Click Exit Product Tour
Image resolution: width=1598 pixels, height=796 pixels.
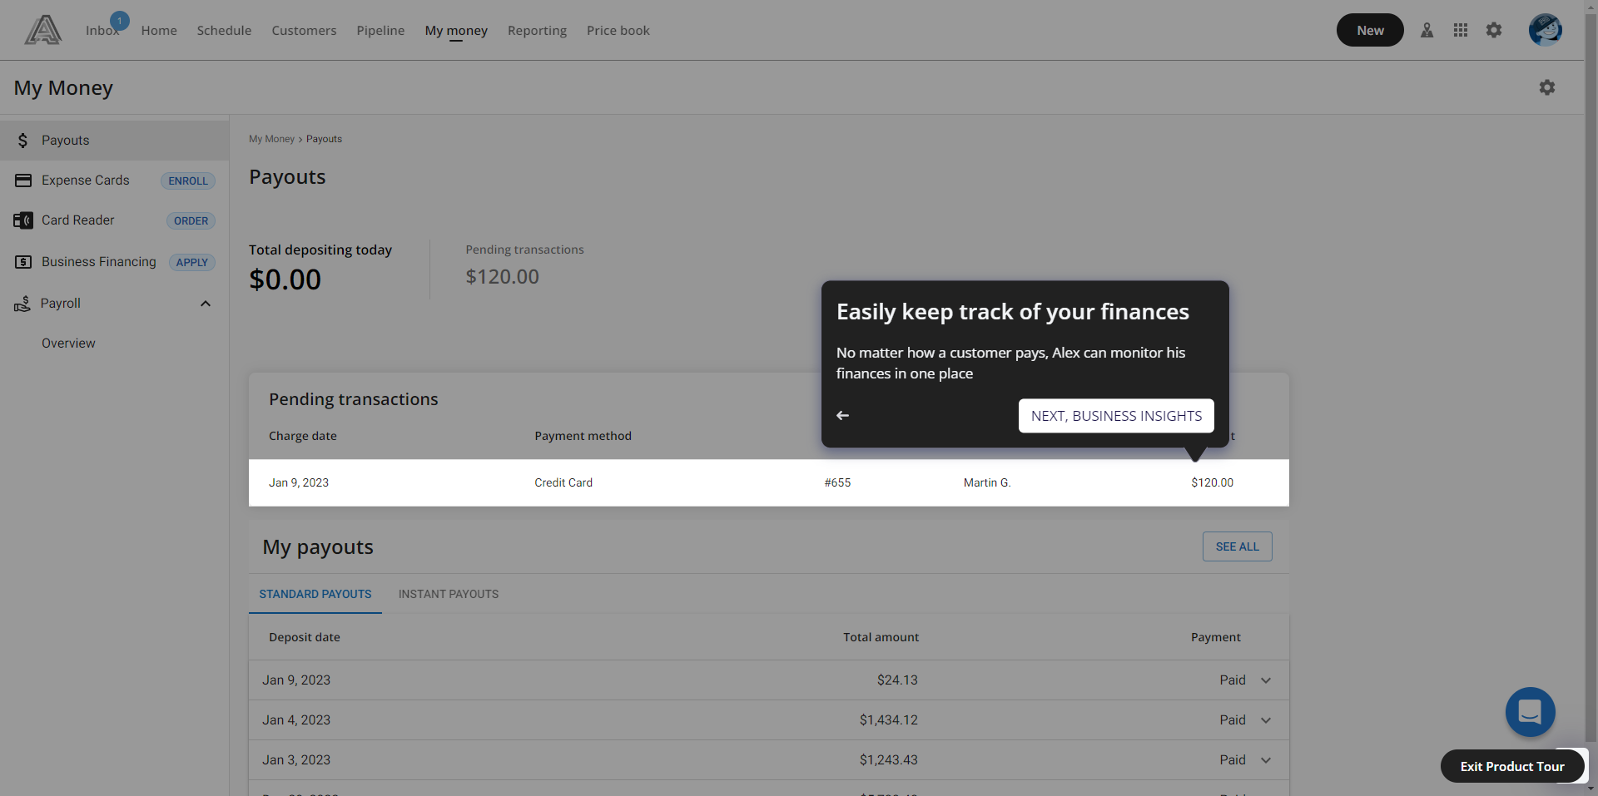[1511, 766]
